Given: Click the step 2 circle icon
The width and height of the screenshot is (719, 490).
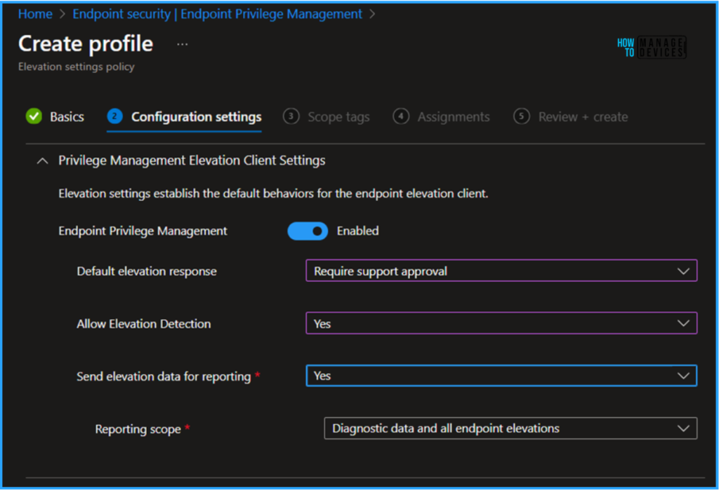Looking at the screenshot, I should coord(114,116).
